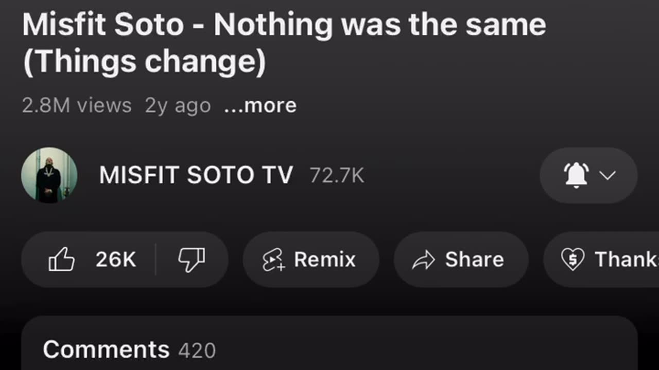The image size is (659, 370).
Task: Expand the notification chevron dropdown
Action: tap(608, 175)
